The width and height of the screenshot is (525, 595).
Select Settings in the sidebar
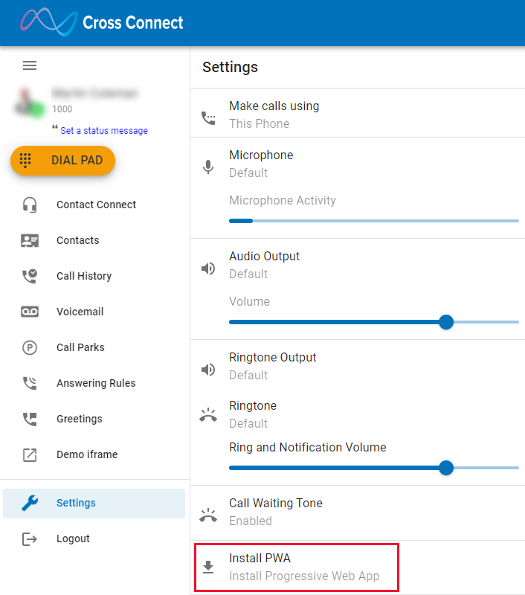[x=76, y=503]
